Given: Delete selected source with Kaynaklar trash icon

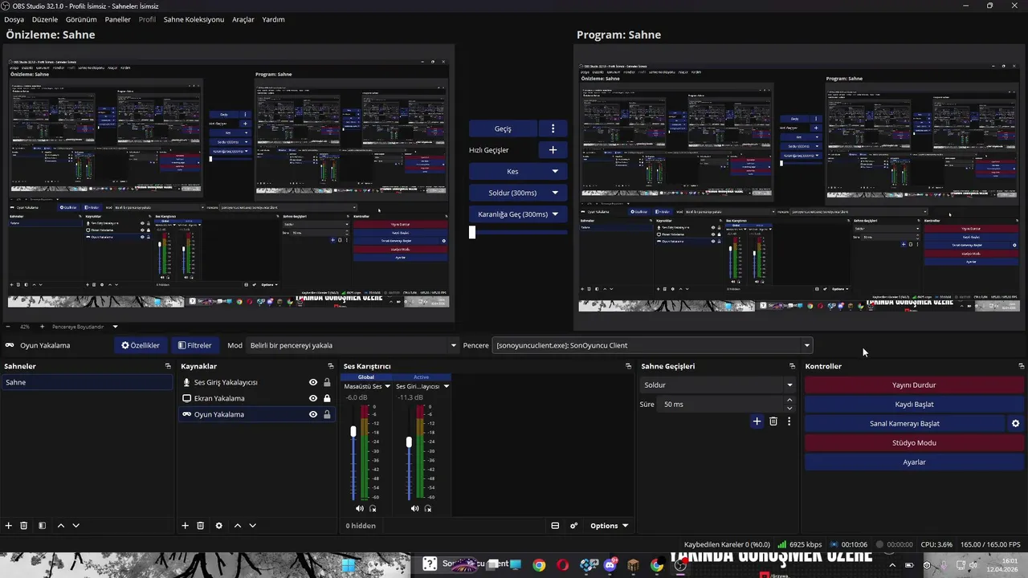Looking at the screenshot, I should click(201, 526).
